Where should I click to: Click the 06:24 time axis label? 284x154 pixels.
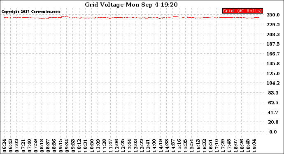coord(5,146)
